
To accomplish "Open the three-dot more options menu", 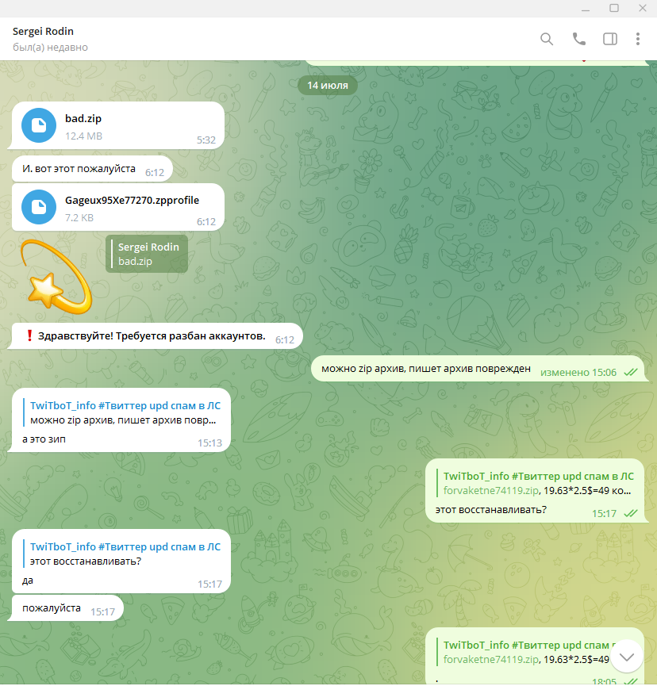I will (638, 39).
